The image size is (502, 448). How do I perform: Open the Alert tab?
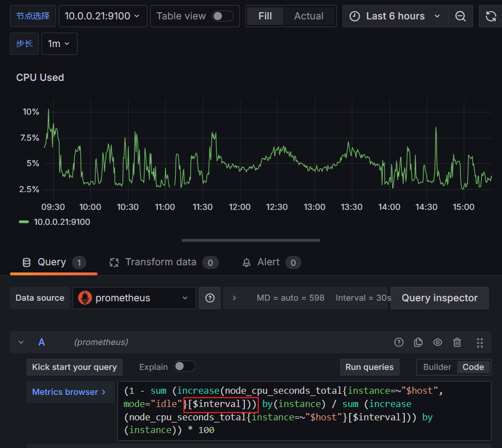coord(268,262)
